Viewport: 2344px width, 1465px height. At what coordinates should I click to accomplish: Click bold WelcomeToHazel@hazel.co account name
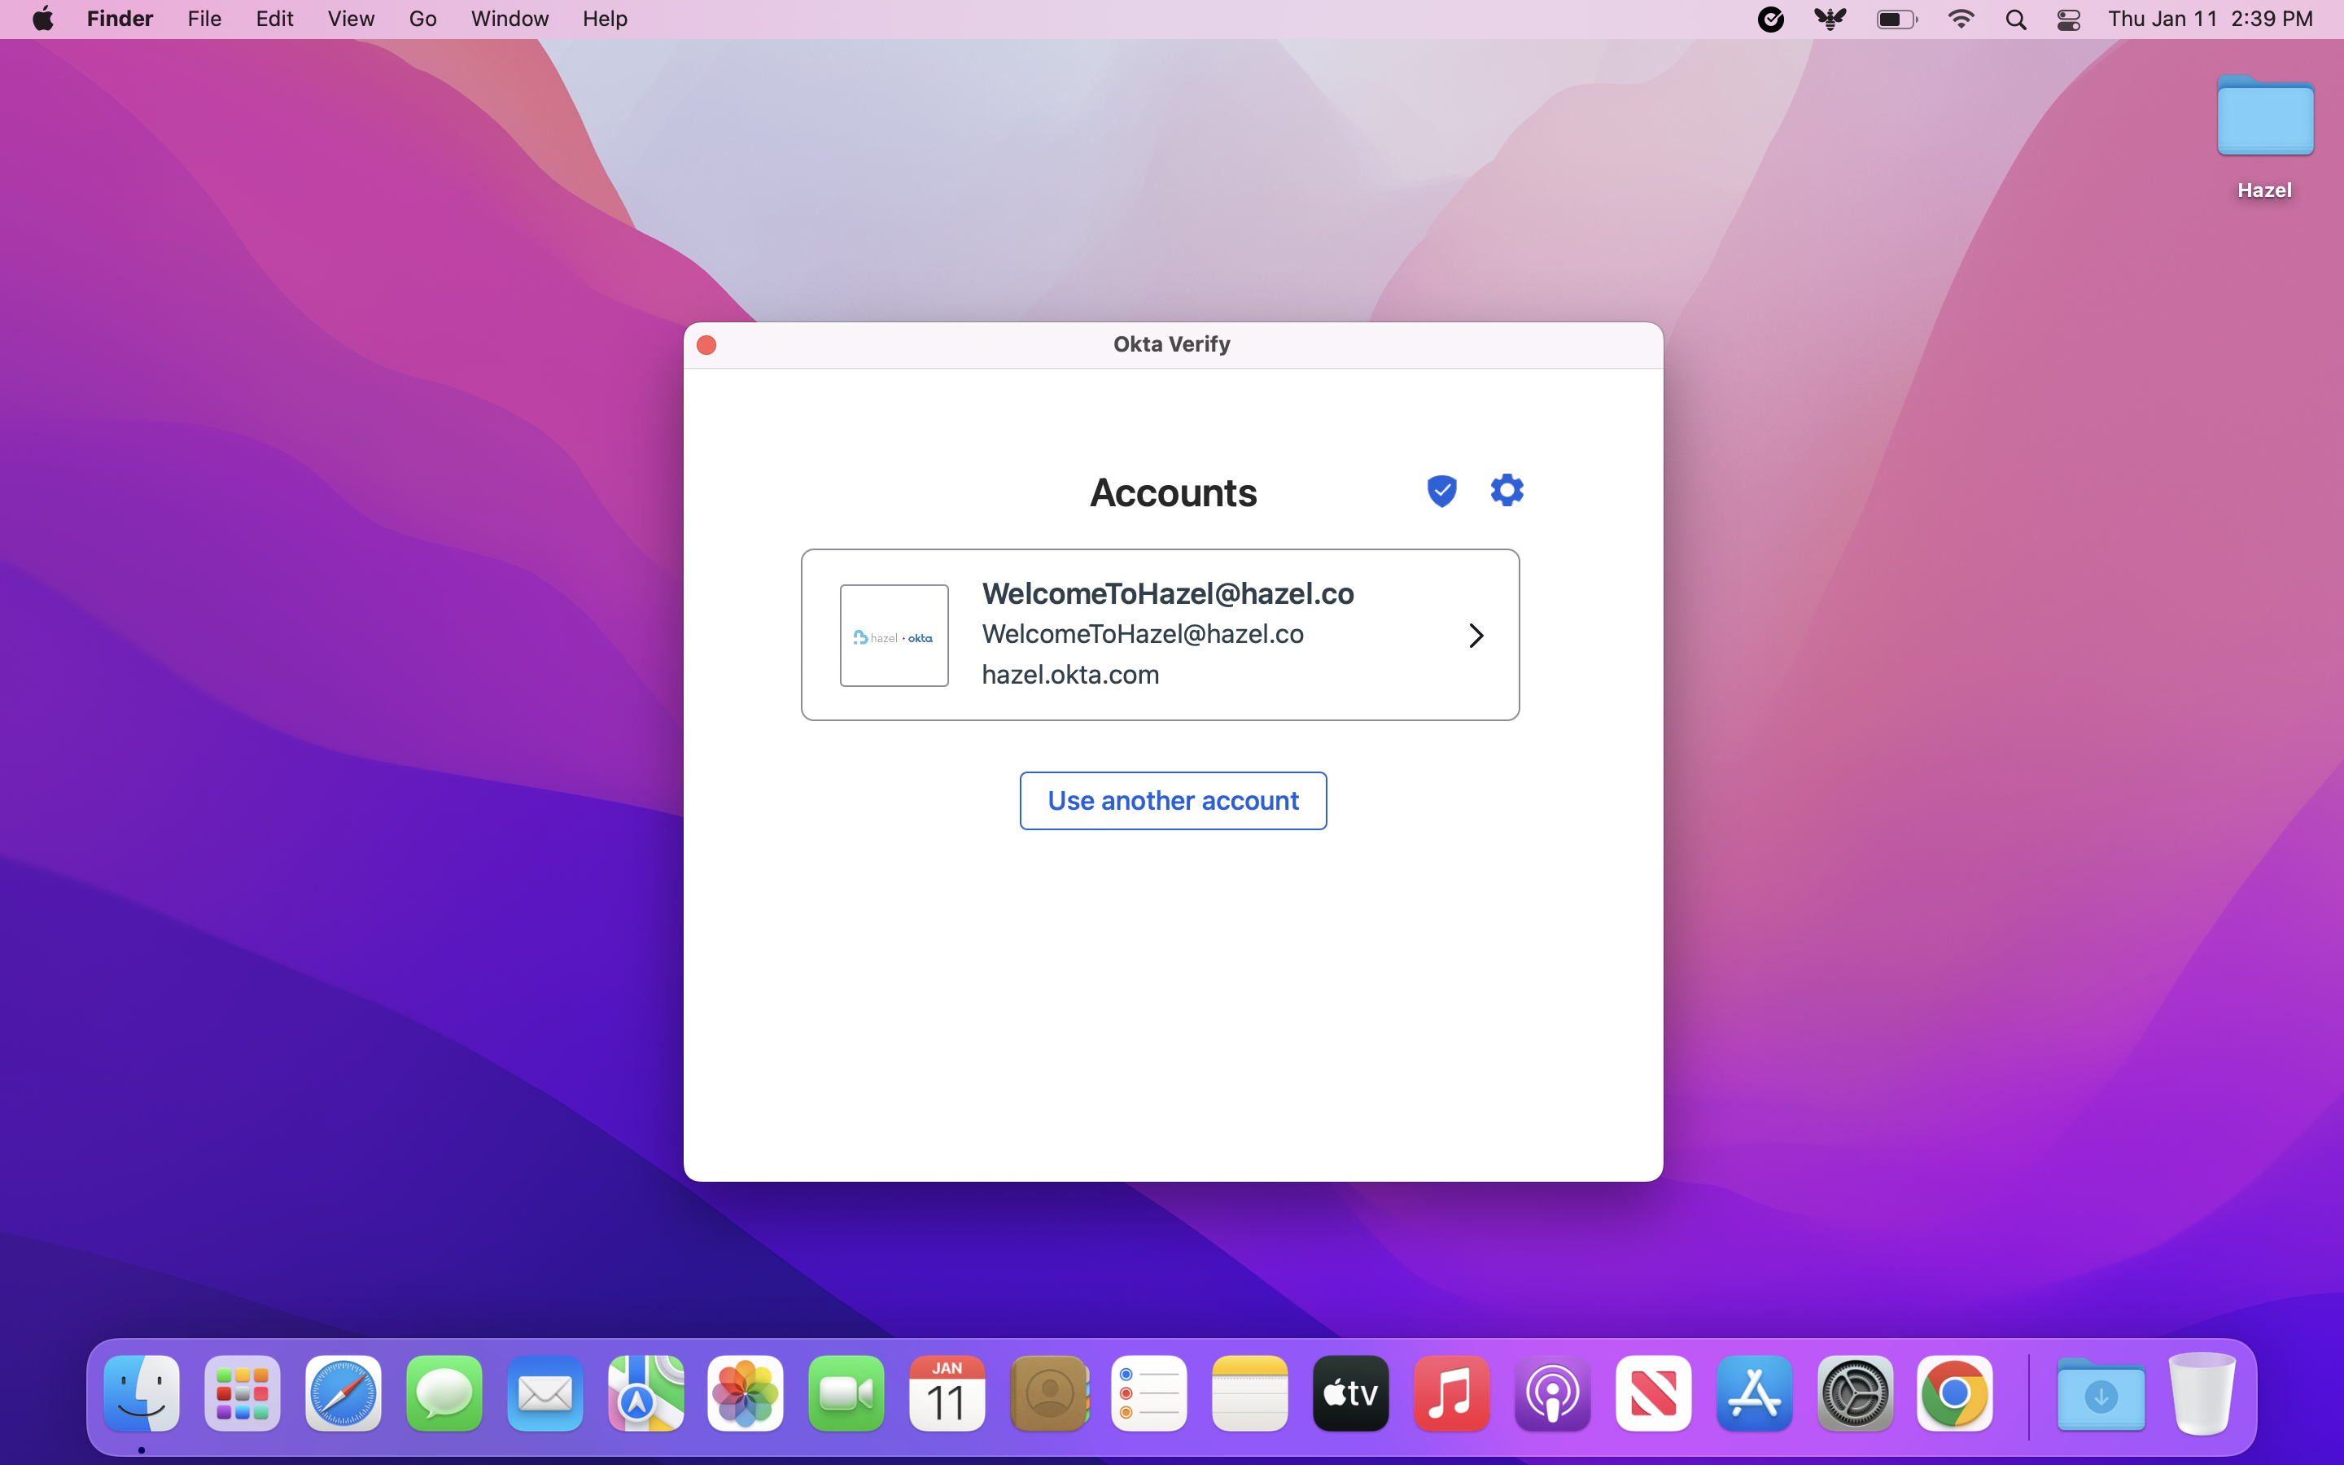tap(1168, 593)
